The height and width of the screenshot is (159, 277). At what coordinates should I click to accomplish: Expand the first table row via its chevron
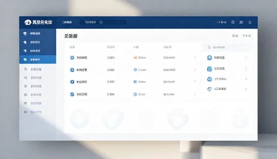pyautogui.click(x=195, y=57)
